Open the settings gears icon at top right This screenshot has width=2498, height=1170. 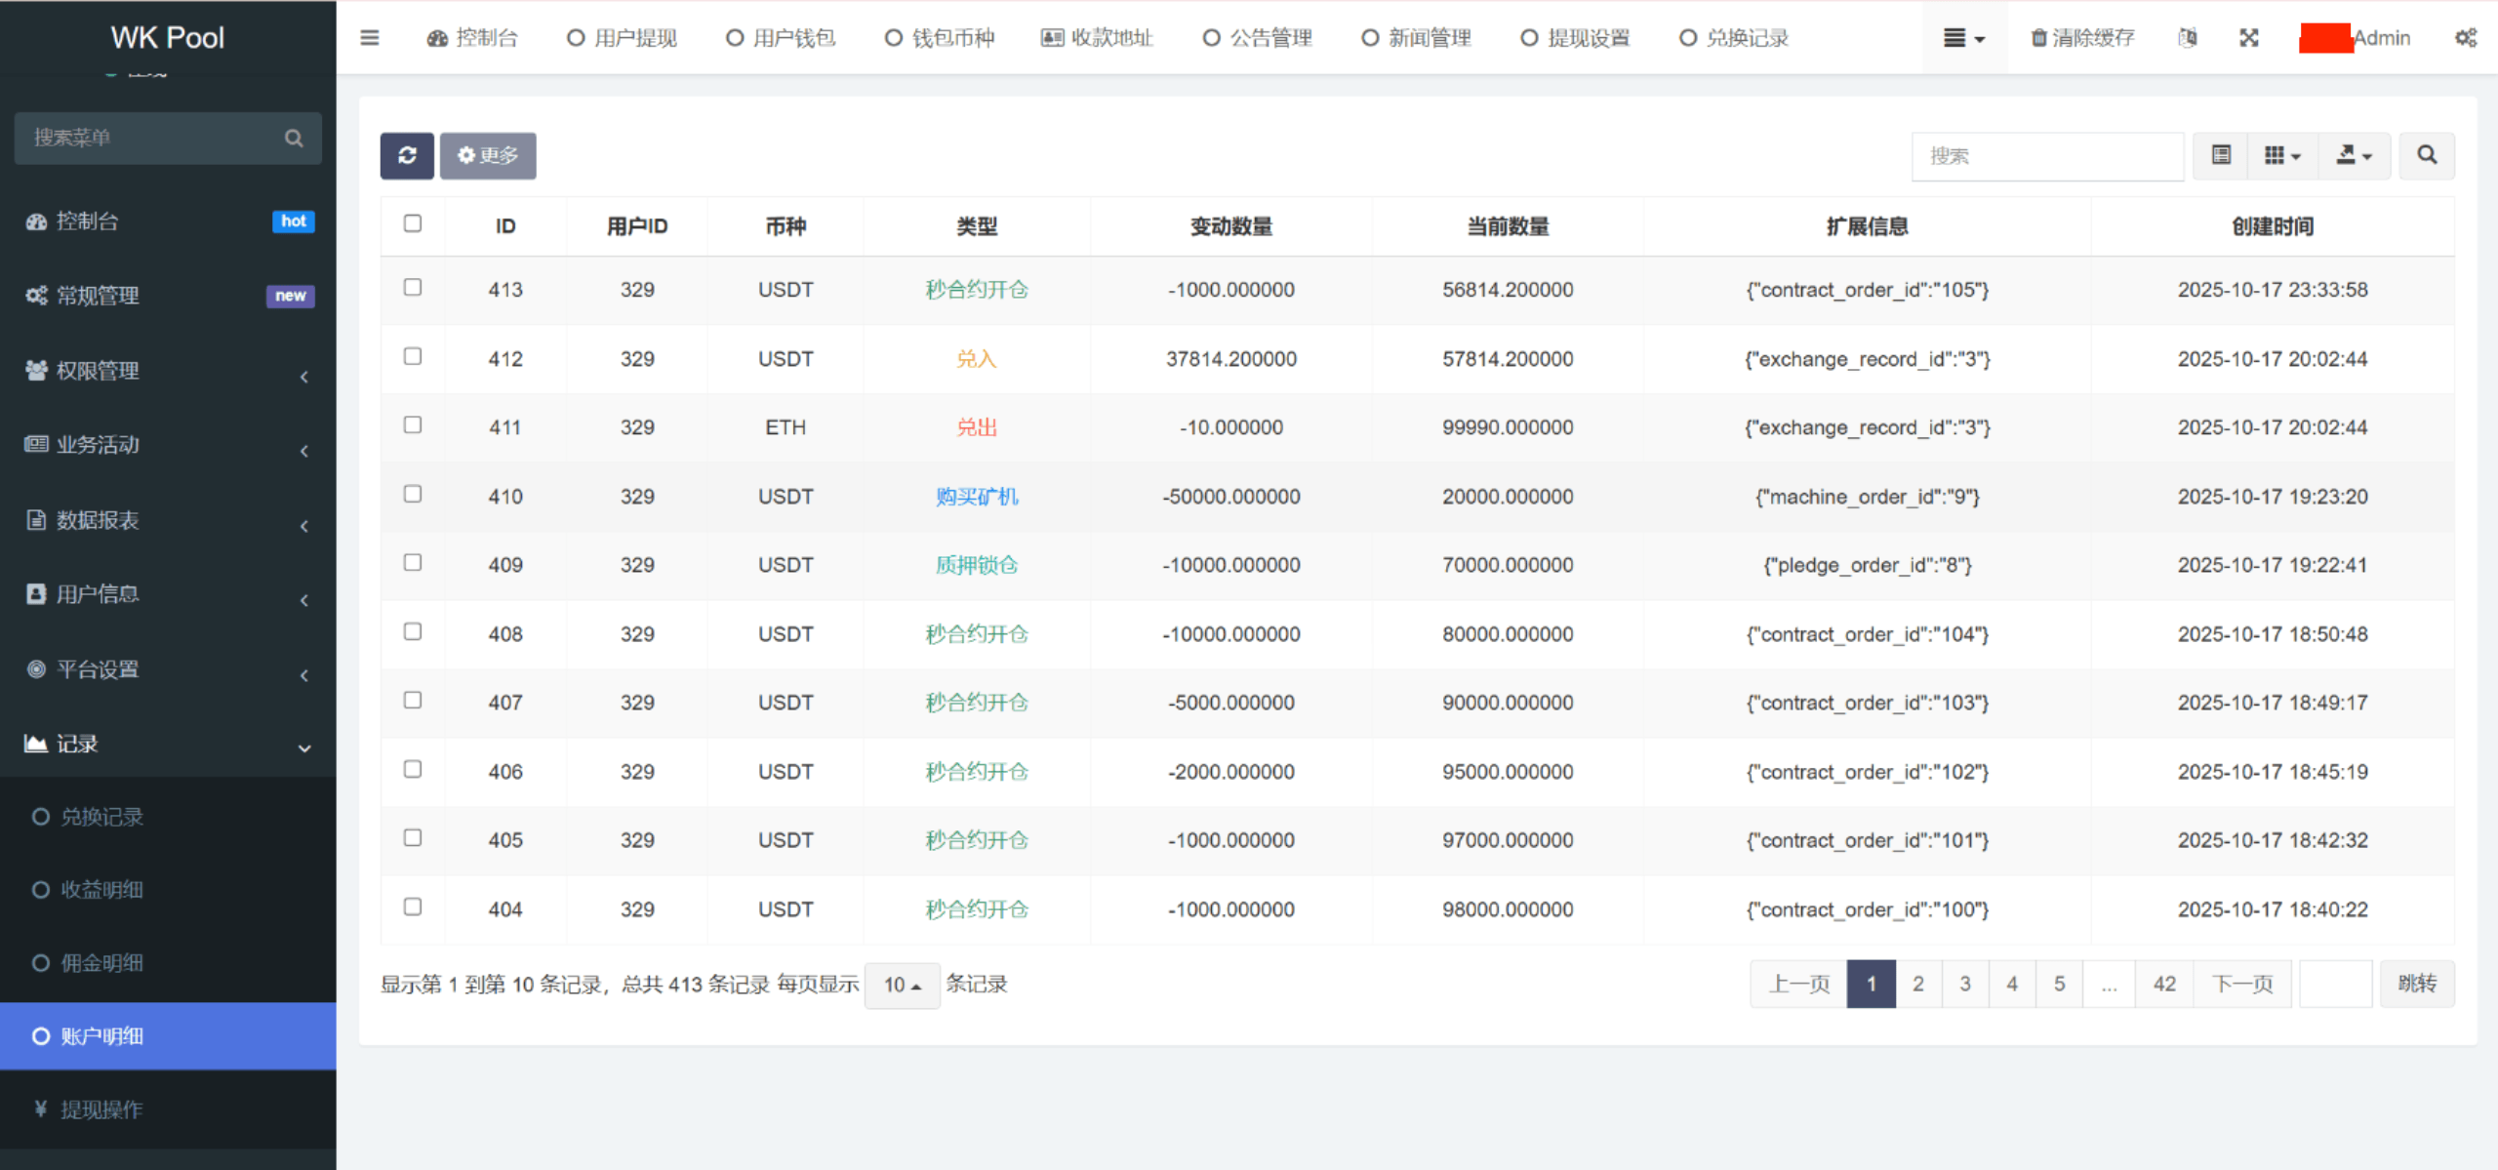coord(2465,38)
